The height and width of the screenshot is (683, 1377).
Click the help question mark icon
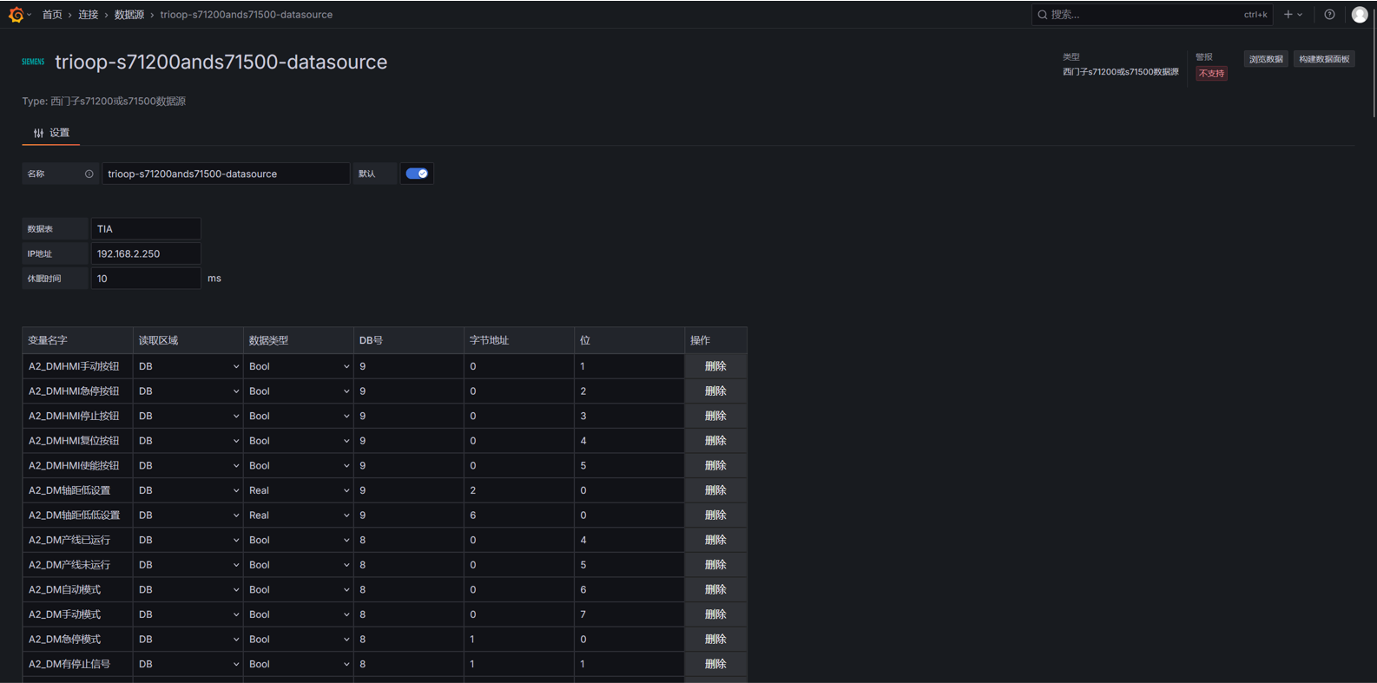coord(1329,15)
